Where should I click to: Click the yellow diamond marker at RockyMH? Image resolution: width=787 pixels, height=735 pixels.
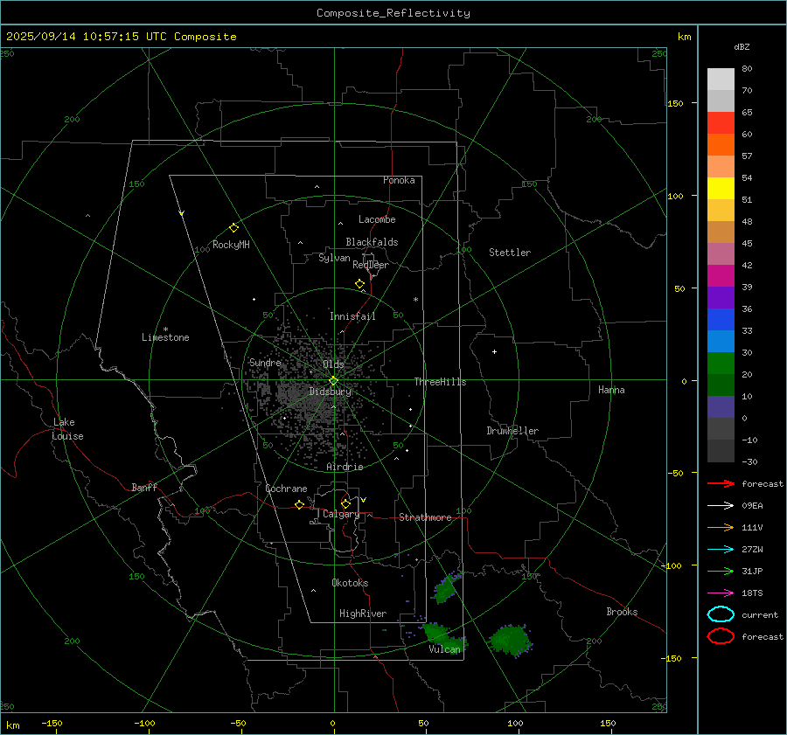coord(233,228)
